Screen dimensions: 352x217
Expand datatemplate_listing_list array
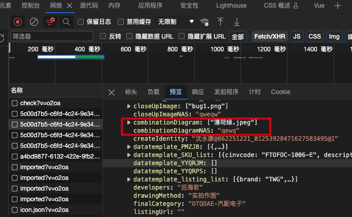(129, 179)
